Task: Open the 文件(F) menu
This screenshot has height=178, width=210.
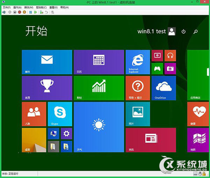Action: [x=7, y=7]
